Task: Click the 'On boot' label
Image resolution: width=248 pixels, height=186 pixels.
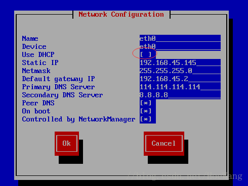Action: tap(36, 111)
